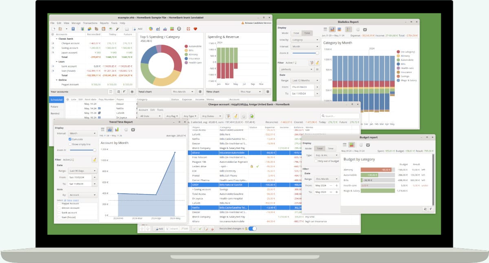Screen dimensions: 489x263
Task: Click the Search field in Cheque account window
Action: point(340,116)
